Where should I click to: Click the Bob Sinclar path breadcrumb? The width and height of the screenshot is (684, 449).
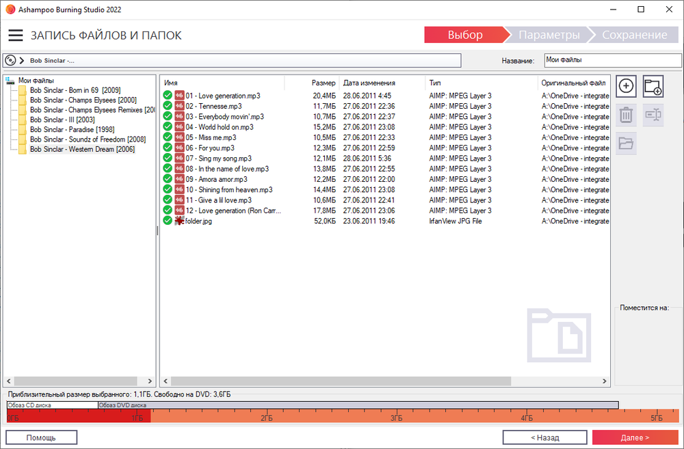pos(52,61)
